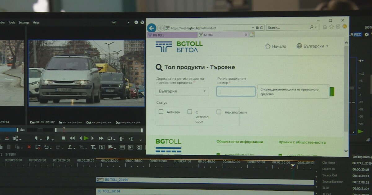Open the Settings menu in the editor
Viewport: 372px width, 195px height.
click(x=24, y=22)
